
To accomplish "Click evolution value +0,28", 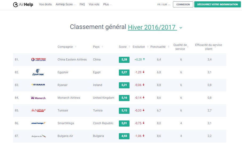I will [x=138, y=59].
